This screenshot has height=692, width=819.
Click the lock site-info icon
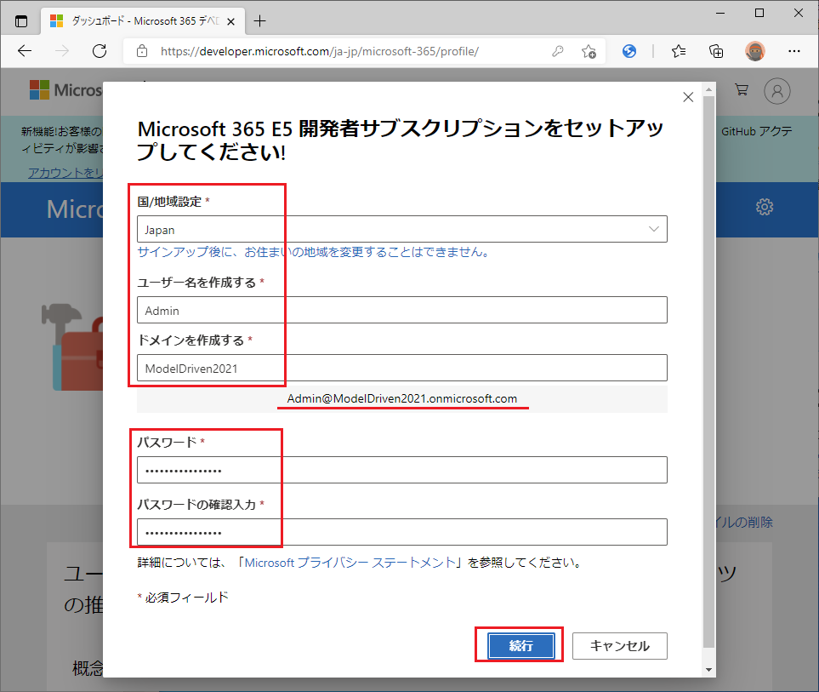point(141,51)
